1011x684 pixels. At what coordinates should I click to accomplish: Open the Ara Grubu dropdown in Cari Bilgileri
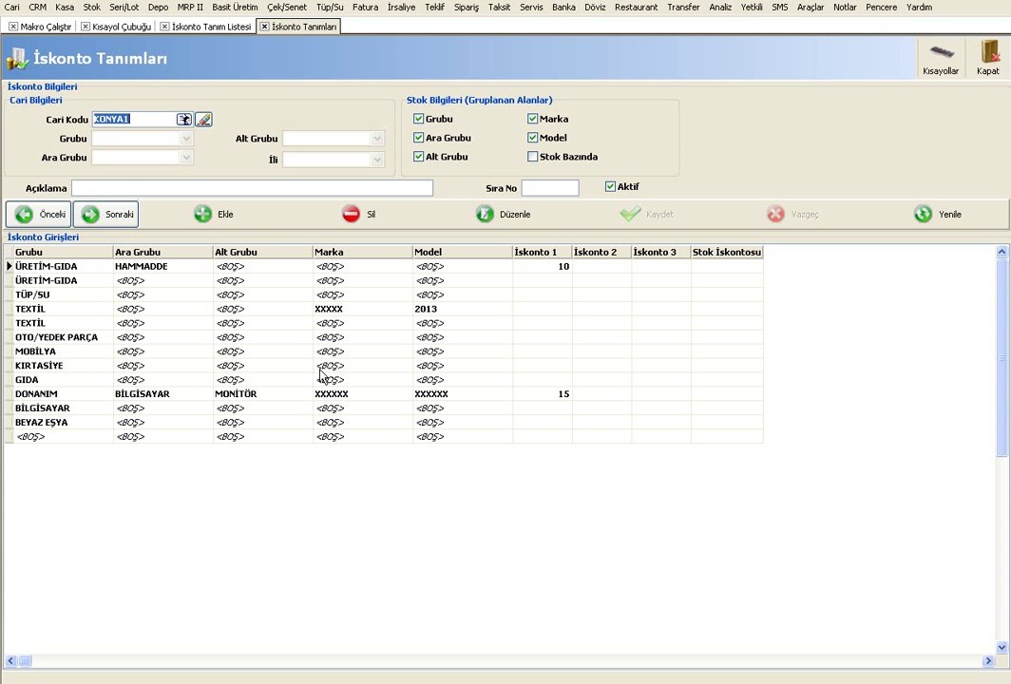pyautogui.click(x=186, y=158)
